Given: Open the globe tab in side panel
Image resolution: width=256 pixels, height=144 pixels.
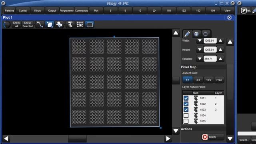Looking at the screenshot, I should (196, 34).
